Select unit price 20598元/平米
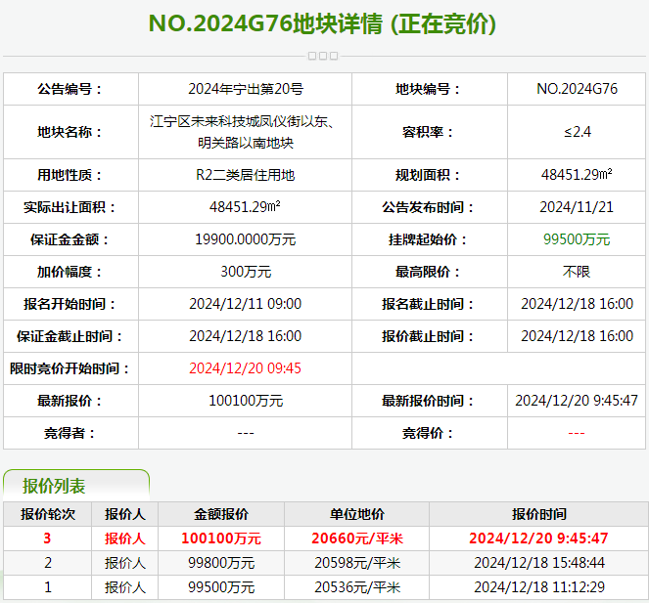Screen dimensions: 649x603 coord(357,563)
